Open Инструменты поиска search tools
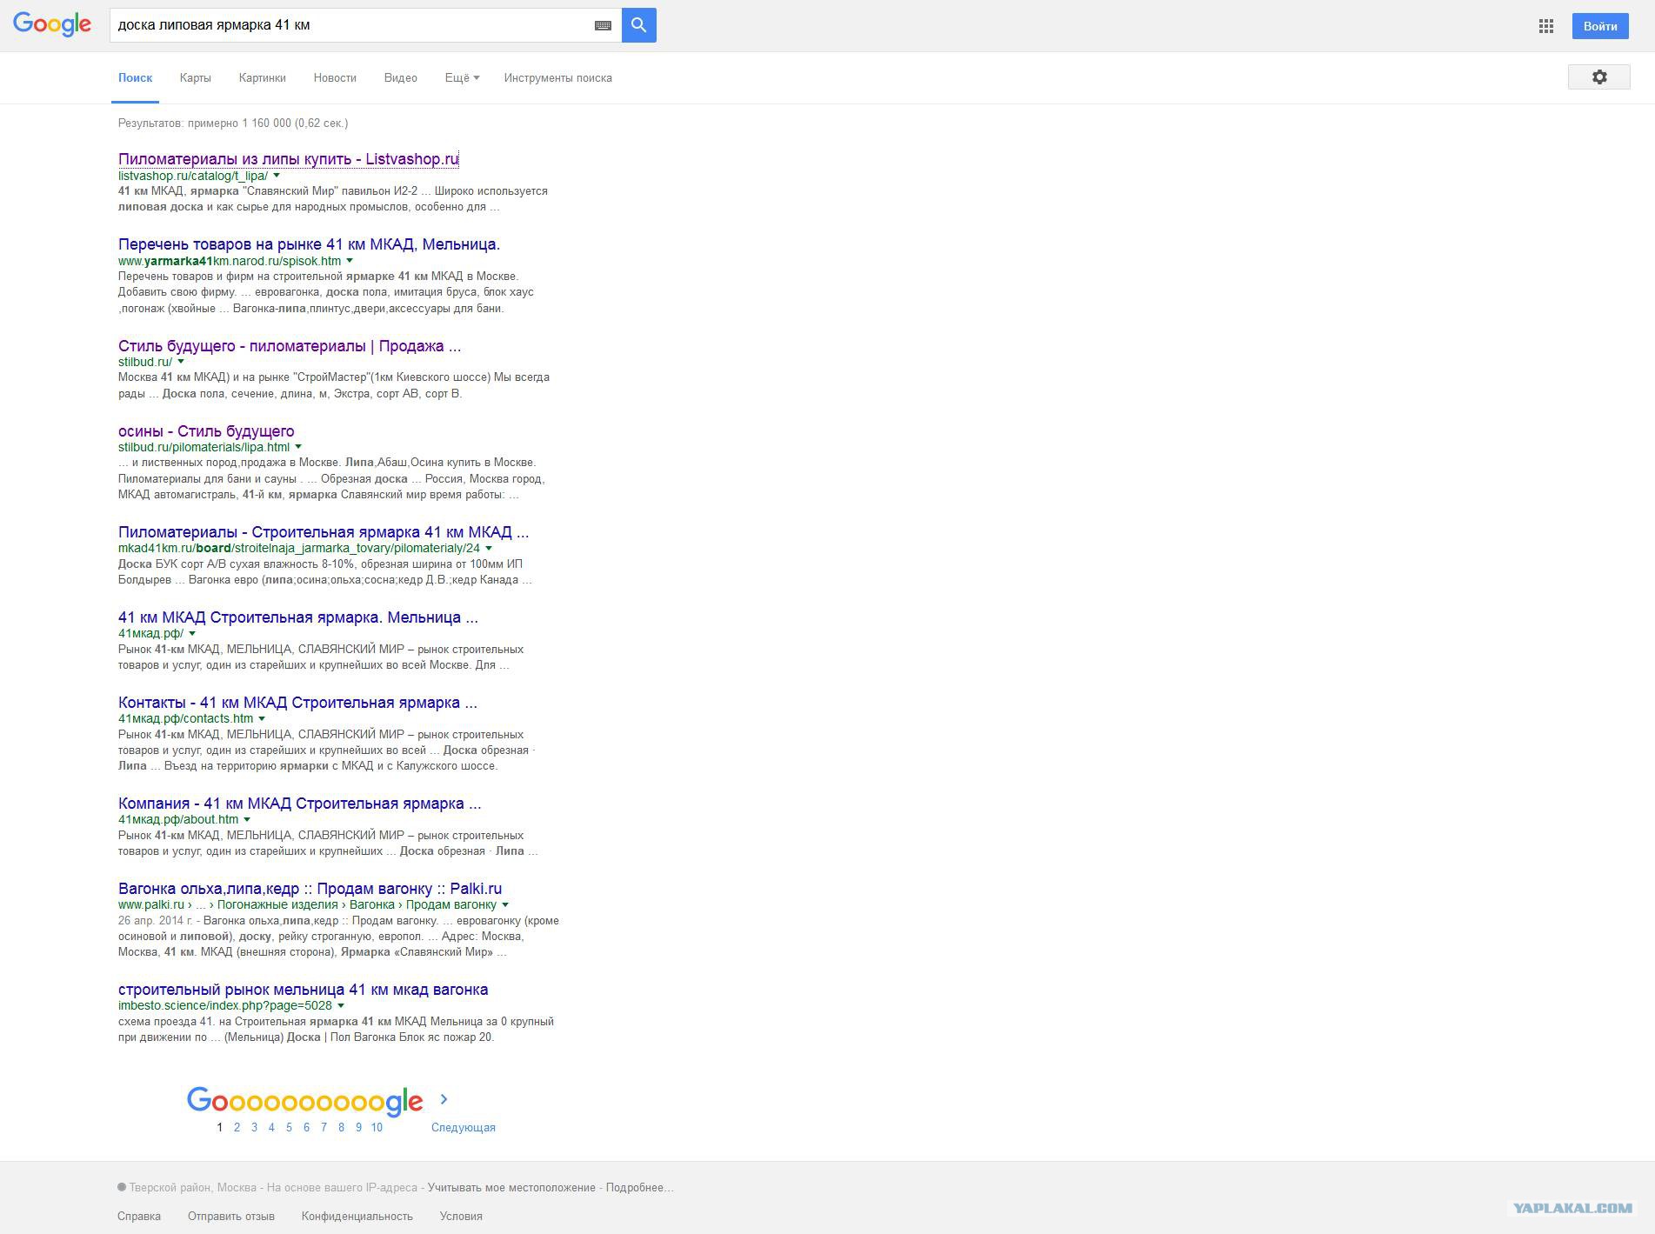The width and height of the screenshot is (1655, 1234). tap(558, 77)
